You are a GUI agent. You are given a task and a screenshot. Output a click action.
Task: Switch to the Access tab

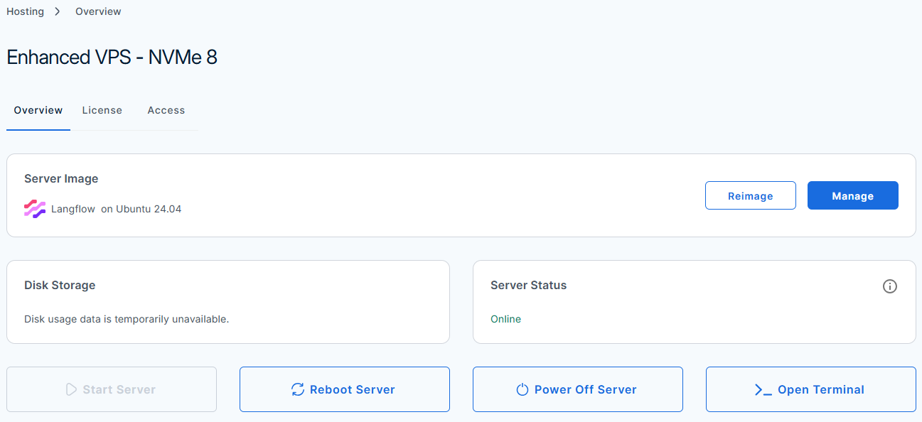pos(166,110)
